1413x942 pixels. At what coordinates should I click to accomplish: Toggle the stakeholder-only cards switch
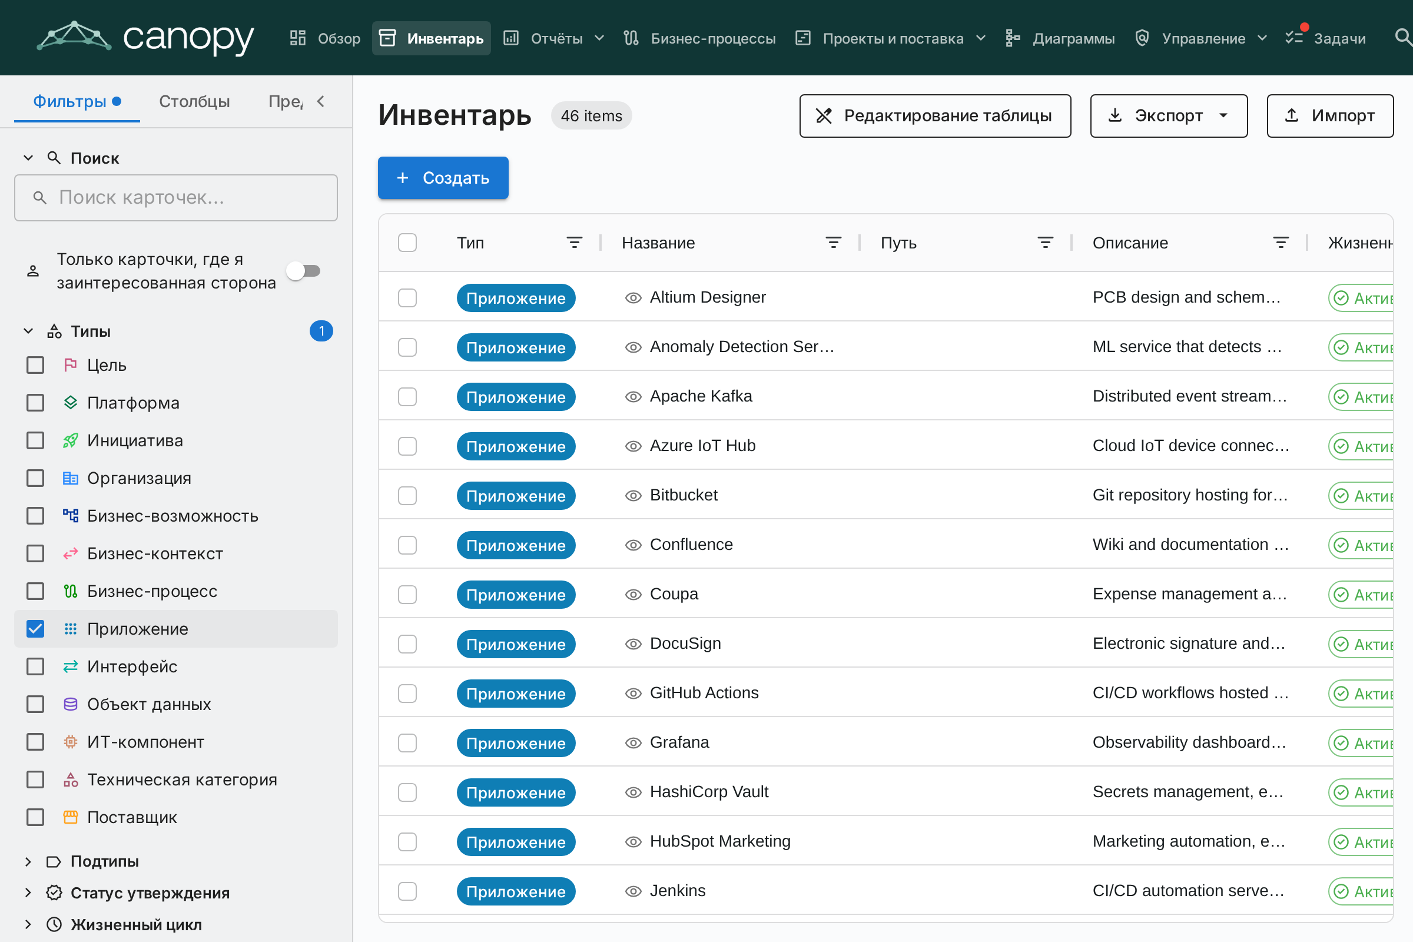click(304, 271)
